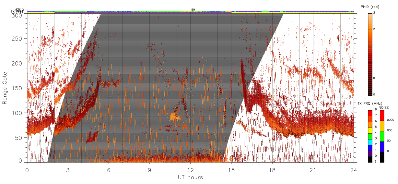
Task: Click the black NOISE swatch between 1 and 10
Action: pos(382,157)
